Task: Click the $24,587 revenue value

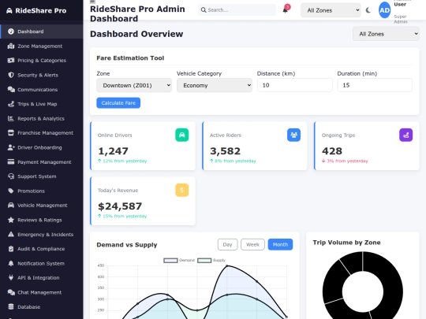Action: [120, 206]
